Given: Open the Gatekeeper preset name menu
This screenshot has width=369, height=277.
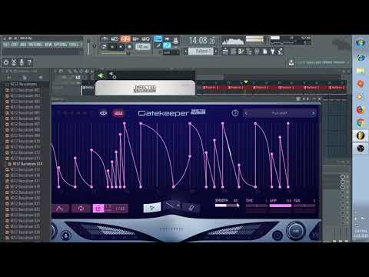Looking at the screenshot, I should [279, 113].
